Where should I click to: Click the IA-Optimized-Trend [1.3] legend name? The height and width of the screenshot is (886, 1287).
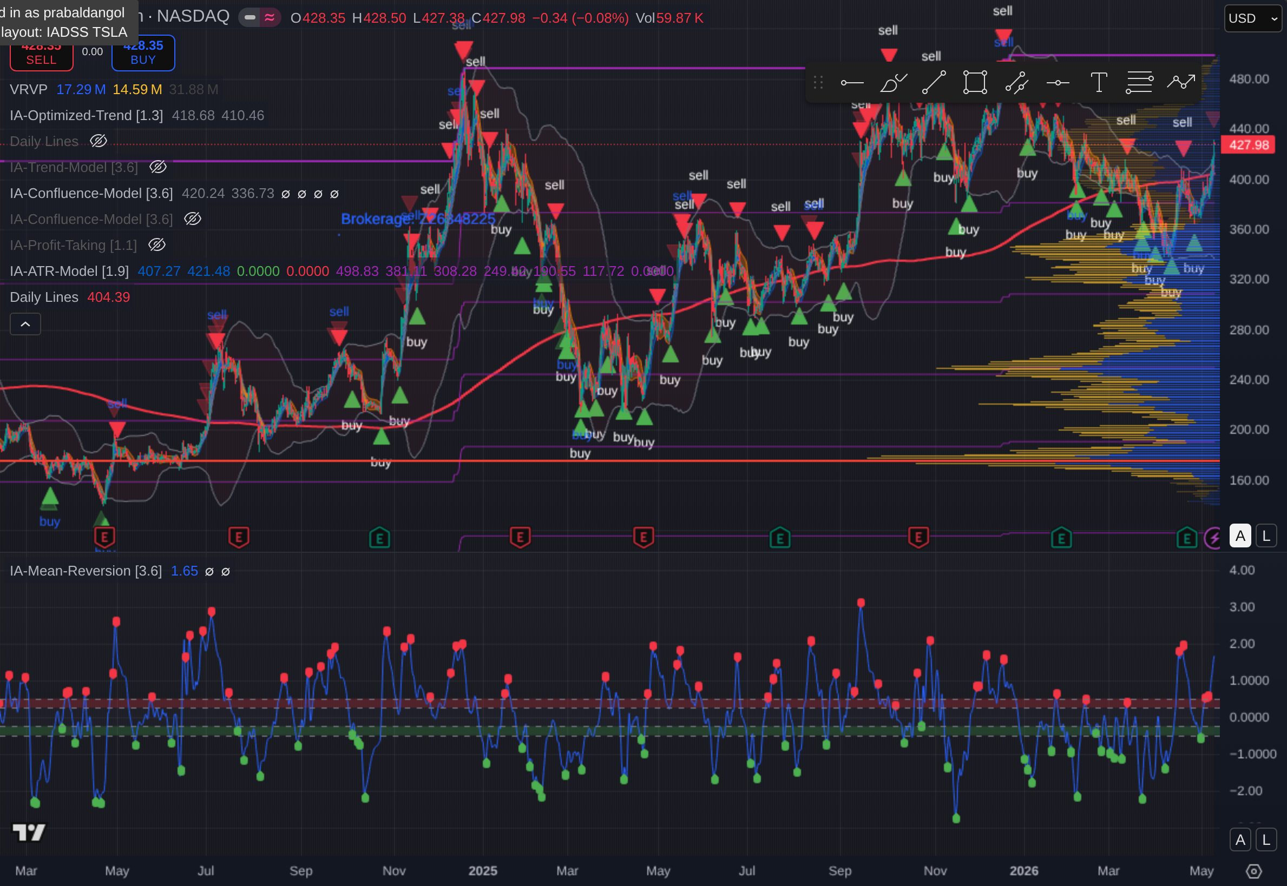point(87,115)
